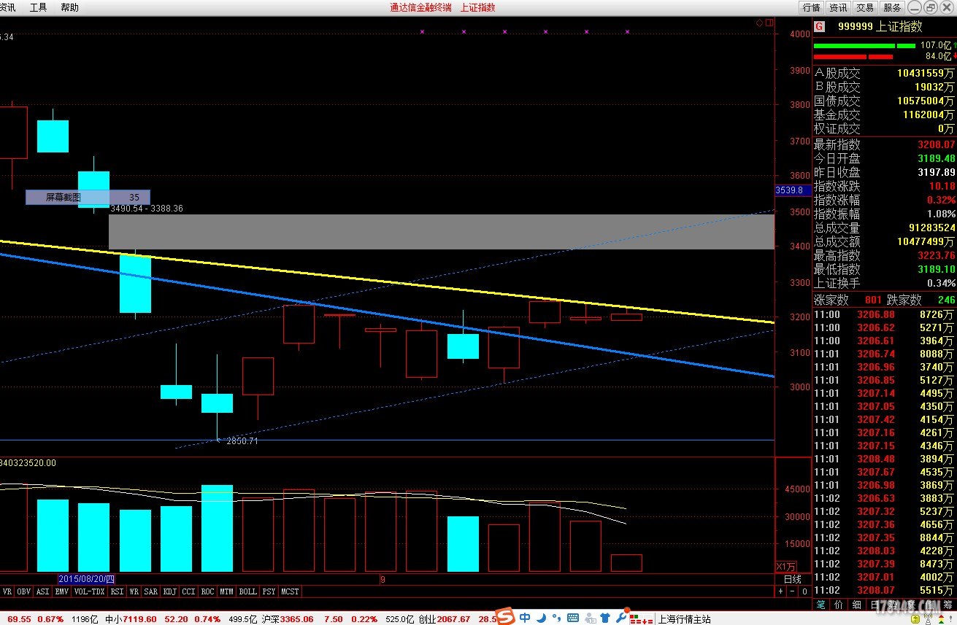Click the X1万 volume unit label
The width and height of the screenshot is (957, 625).
tap(786, 567)
